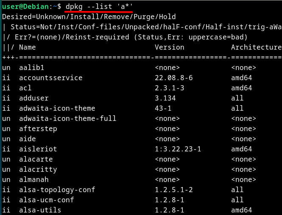282x215 pixels.
Task: Click the user@Debian prompt text
Action: 25,7
